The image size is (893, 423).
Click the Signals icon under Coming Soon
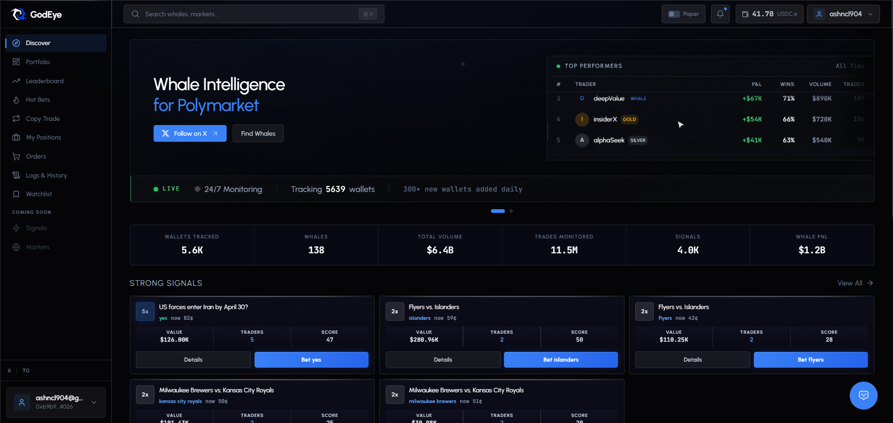(16, 228)
